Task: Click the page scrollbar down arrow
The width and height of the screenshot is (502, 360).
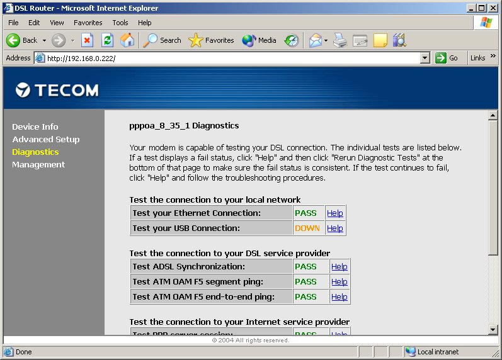Action: pyautogui.click(x=493, y=330)
